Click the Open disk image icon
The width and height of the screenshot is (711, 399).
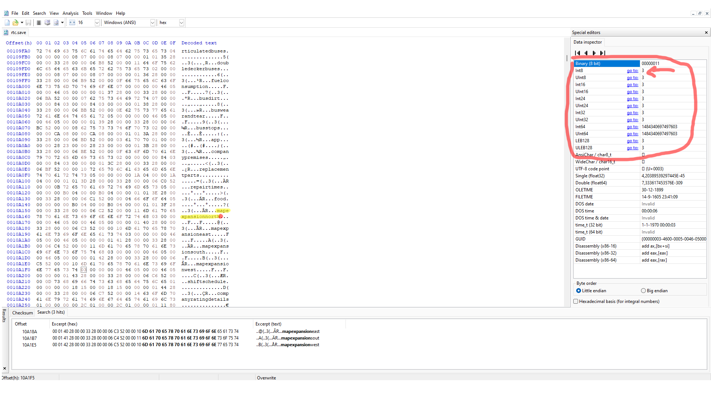tap(56, 23)
